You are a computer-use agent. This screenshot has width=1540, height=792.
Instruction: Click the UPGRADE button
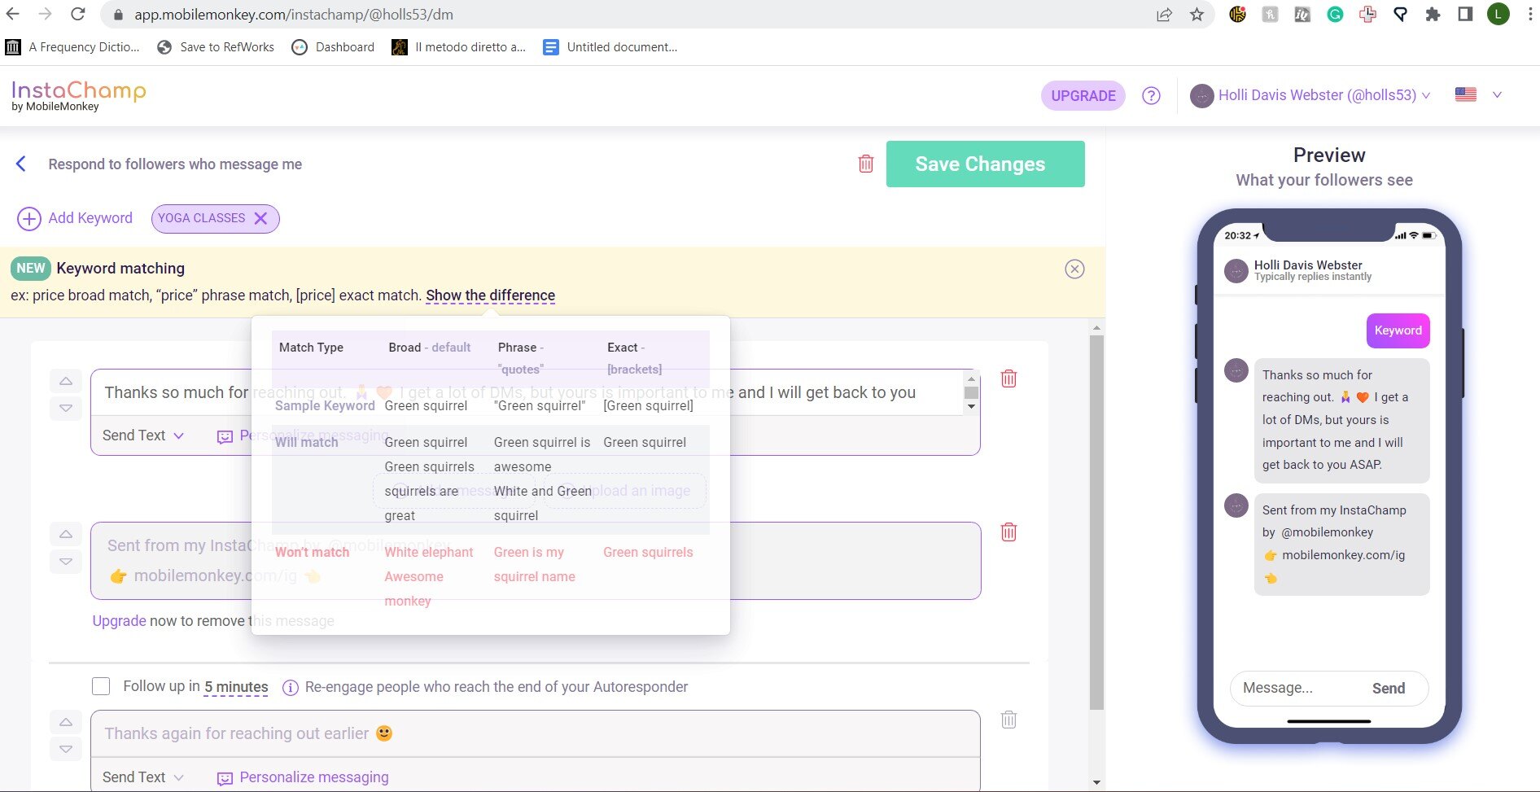pos(1083,95)
